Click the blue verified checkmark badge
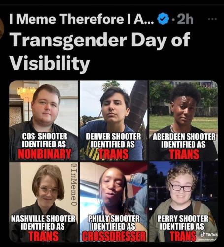Screen dimensions: 224x247 163,19
